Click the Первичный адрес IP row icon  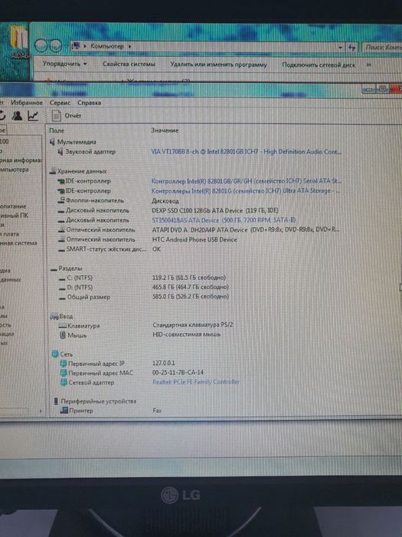pyautogui.click(x=64, y=364)
